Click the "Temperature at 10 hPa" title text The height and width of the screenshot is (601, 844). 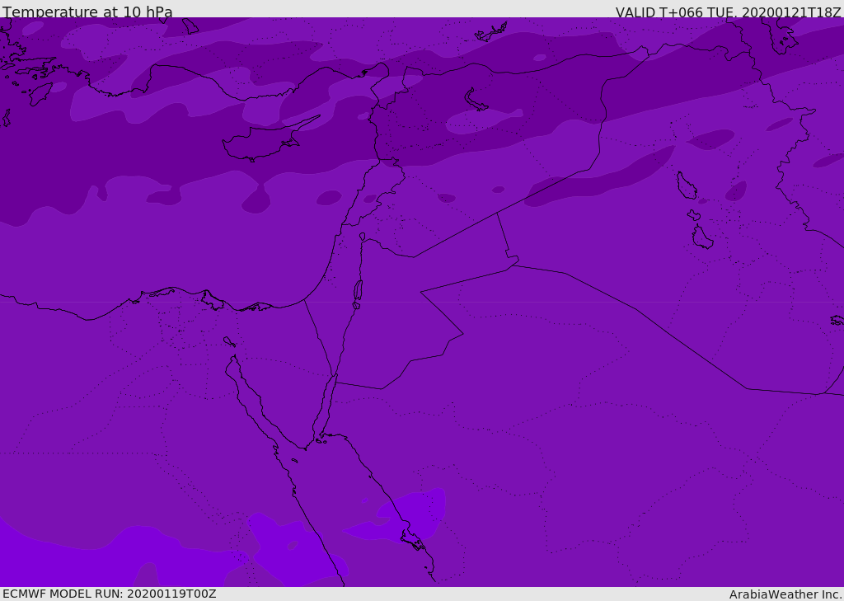click(87, 12)
